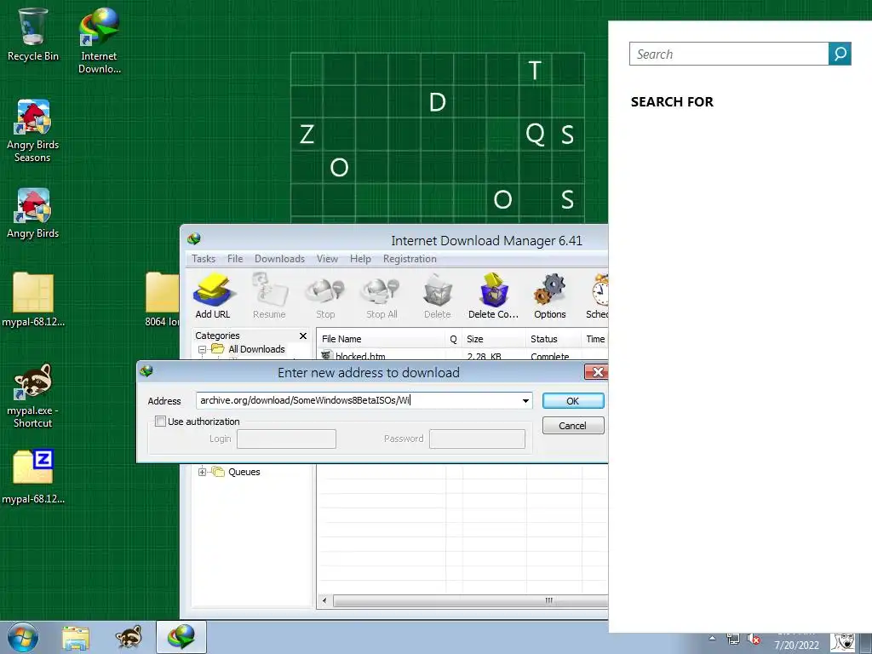Collapse the All Downloads tree node
Image resolution: width=872 pixels, height=654 pixels.
coord(203,349)
